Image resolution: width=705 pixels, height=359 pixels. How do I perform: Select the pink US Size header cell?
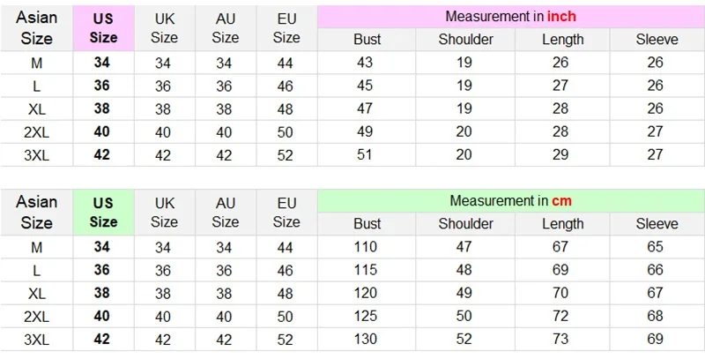103,28
